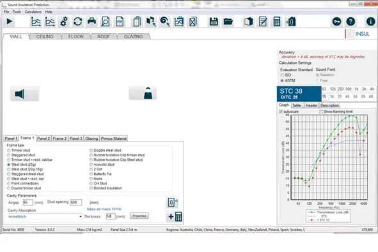Open the Calculators menu
This screenshot has width=378, height=252.
coord(33,11)
